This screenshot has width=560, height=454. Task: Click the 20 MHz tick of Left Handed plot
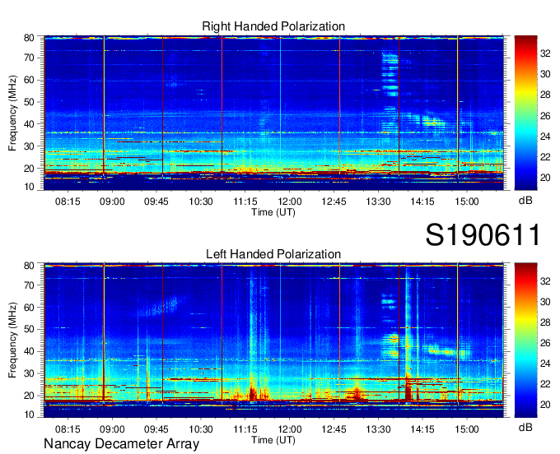30,396
